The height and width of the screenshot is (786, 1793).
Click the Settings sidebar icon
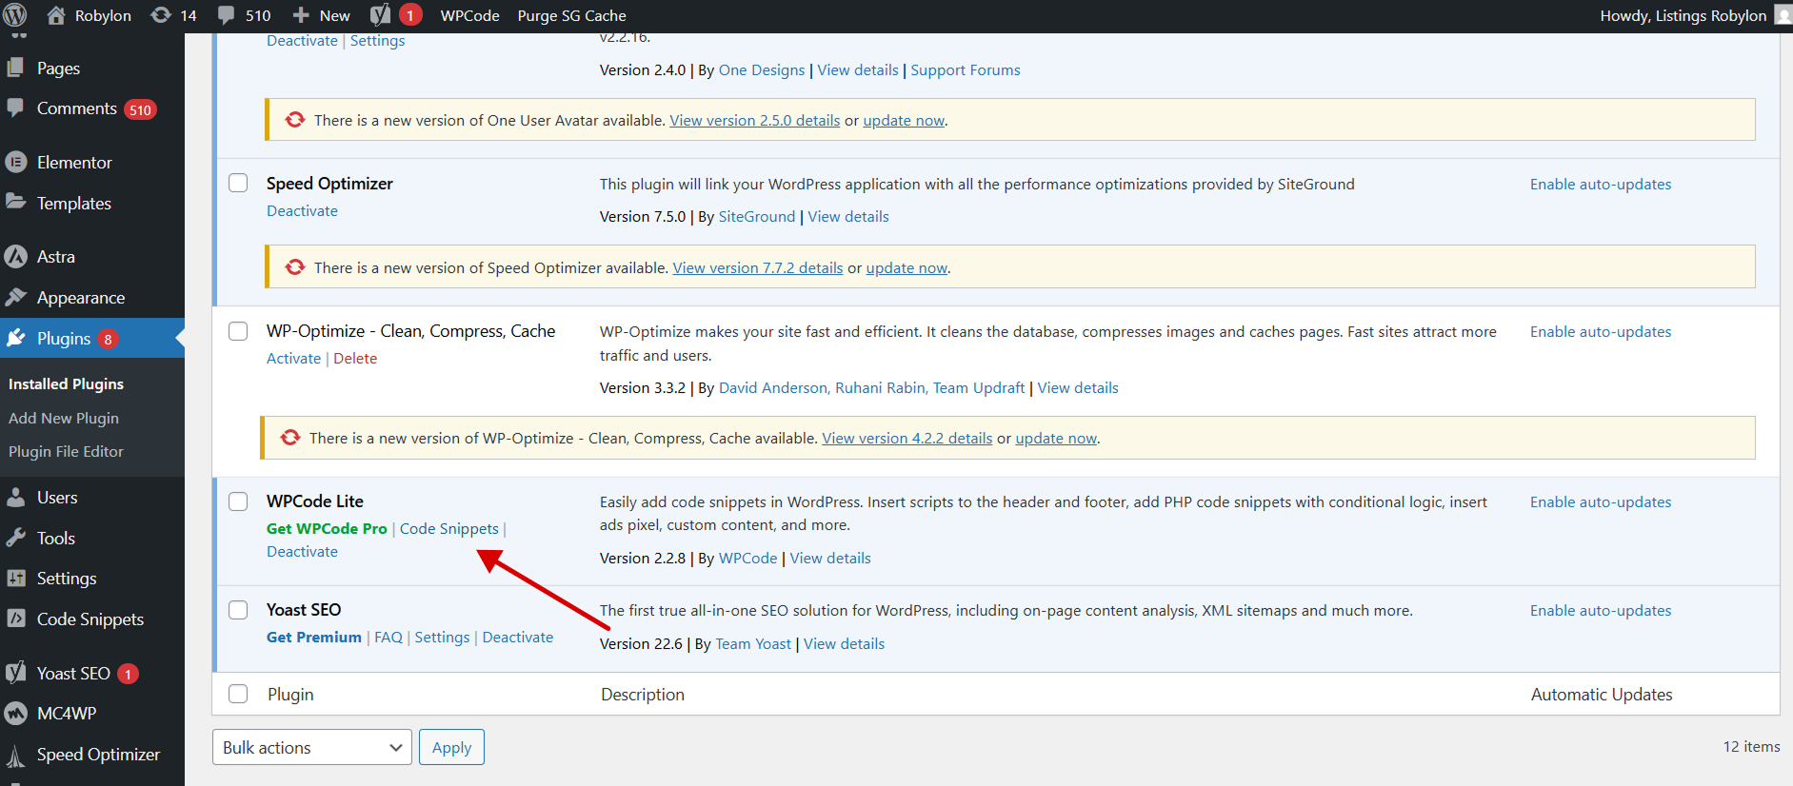click(16, 579)
